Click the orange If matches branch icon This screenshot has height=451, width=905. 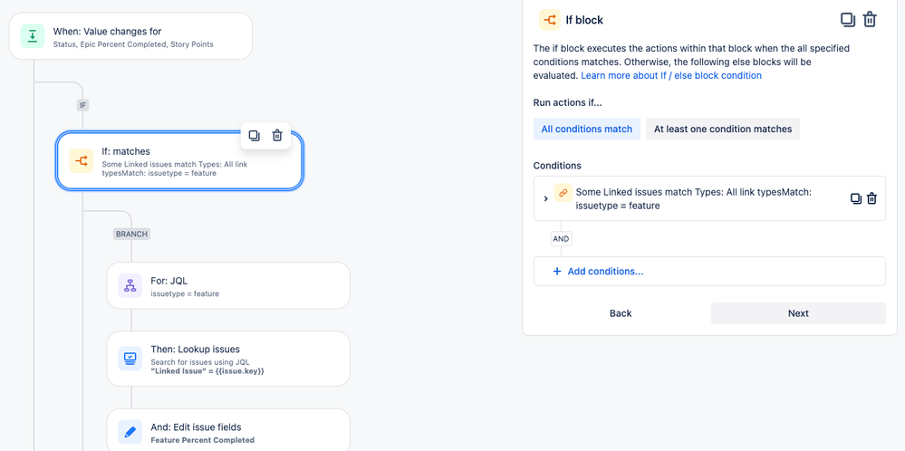pos(81,161)
